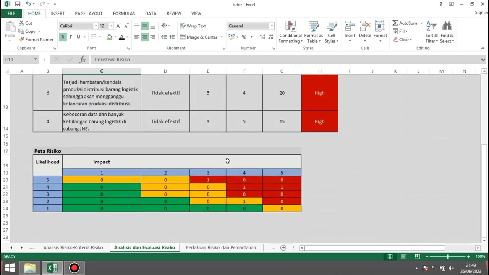Zoom out with the minus button
The height and width of the screenshot is (275, 489).
[427, 257]
